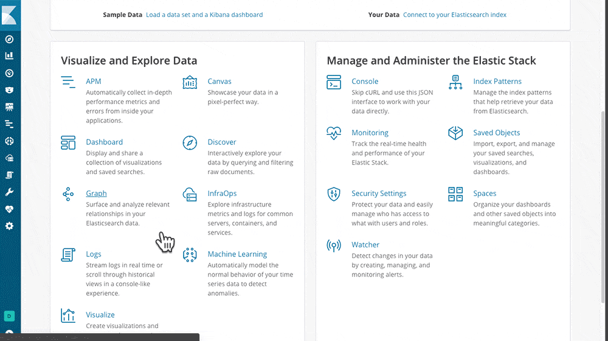
Task: Open the Spaces link
Action: 485,193
